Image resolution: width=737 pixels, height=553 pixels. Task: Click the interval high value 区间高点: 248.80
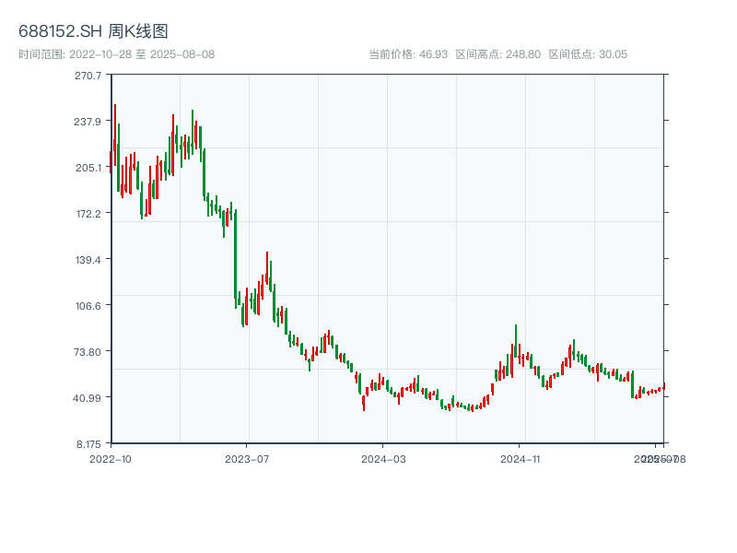coord(497,54)
